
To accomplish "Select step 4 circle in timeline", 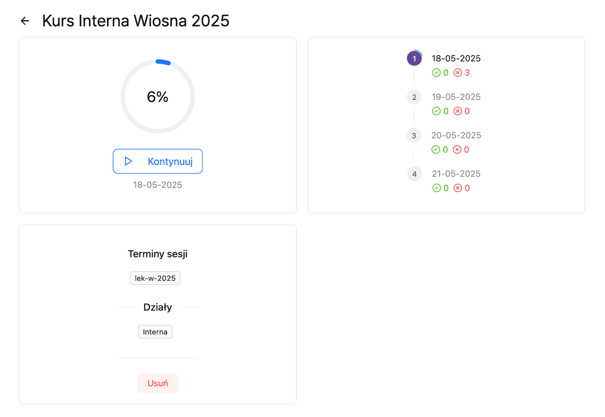I will coord(415,174).
